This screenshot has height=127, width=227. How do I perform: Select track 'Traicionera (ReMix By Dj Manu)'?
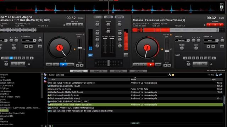[x=135, y=98]
